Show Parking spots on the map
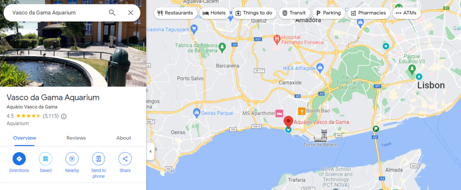 pyautogui.click(x=328, y=13)
